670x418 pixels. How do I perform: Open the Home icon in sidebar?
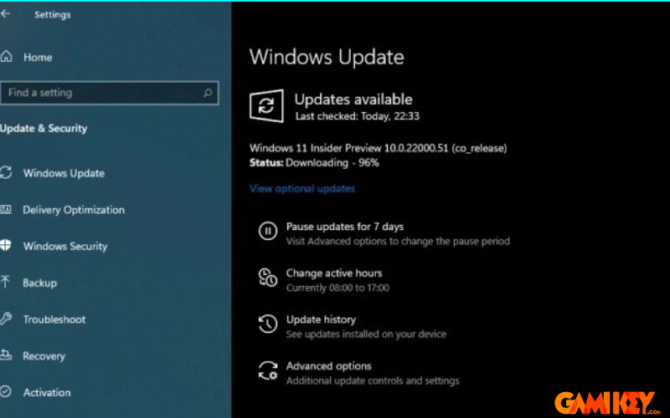(x=6, y=56)
